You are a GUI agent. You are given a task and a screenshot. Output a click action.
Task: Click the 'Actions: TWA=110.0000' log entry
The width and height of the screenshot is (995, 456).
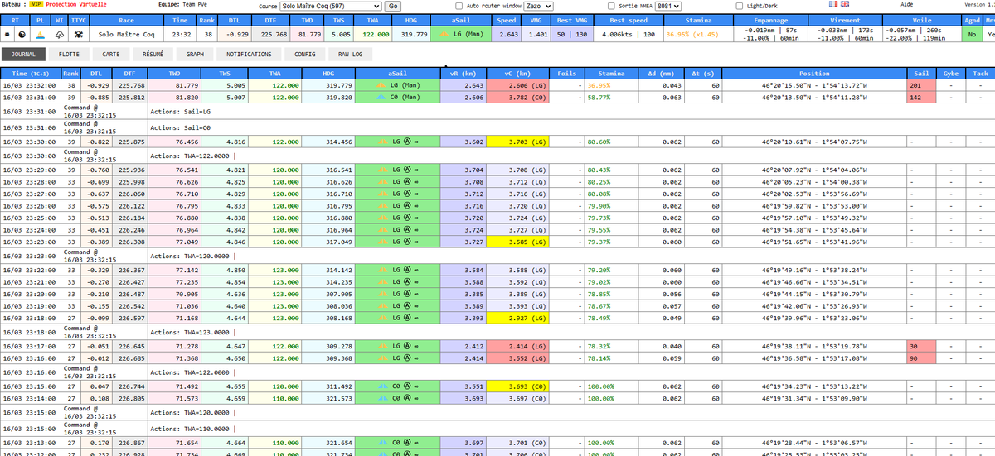tap(192, 429)
